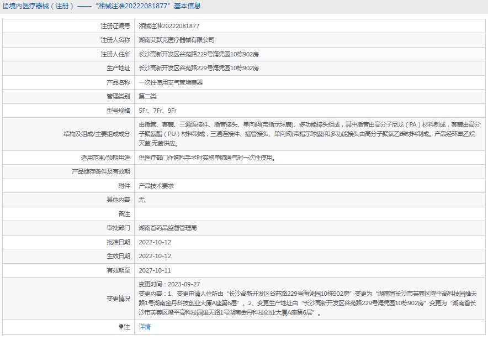Viewport: 488px width, 340px height.
Task: Select the 注册人住所 label
Action: 115,54
